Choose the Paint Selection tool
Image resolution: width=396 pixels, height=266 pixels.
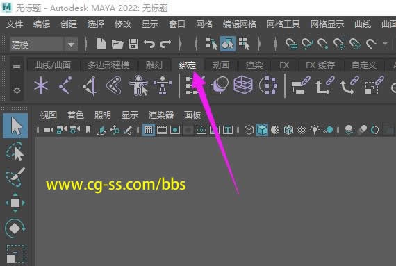click(15, 177)
